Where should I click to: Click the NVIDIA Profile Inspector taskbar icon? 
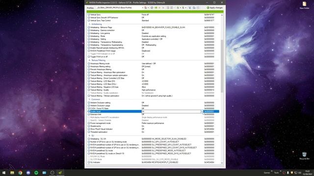coord(60,173)
